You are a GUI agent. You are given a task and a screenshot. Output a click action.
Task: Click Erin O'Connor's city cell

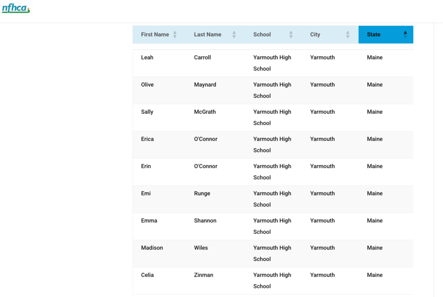pyautogui.click(x=322, y=166)
